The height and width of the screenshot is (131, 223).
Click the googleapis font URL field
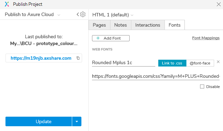pyautogui.click(x=156, y=76)
